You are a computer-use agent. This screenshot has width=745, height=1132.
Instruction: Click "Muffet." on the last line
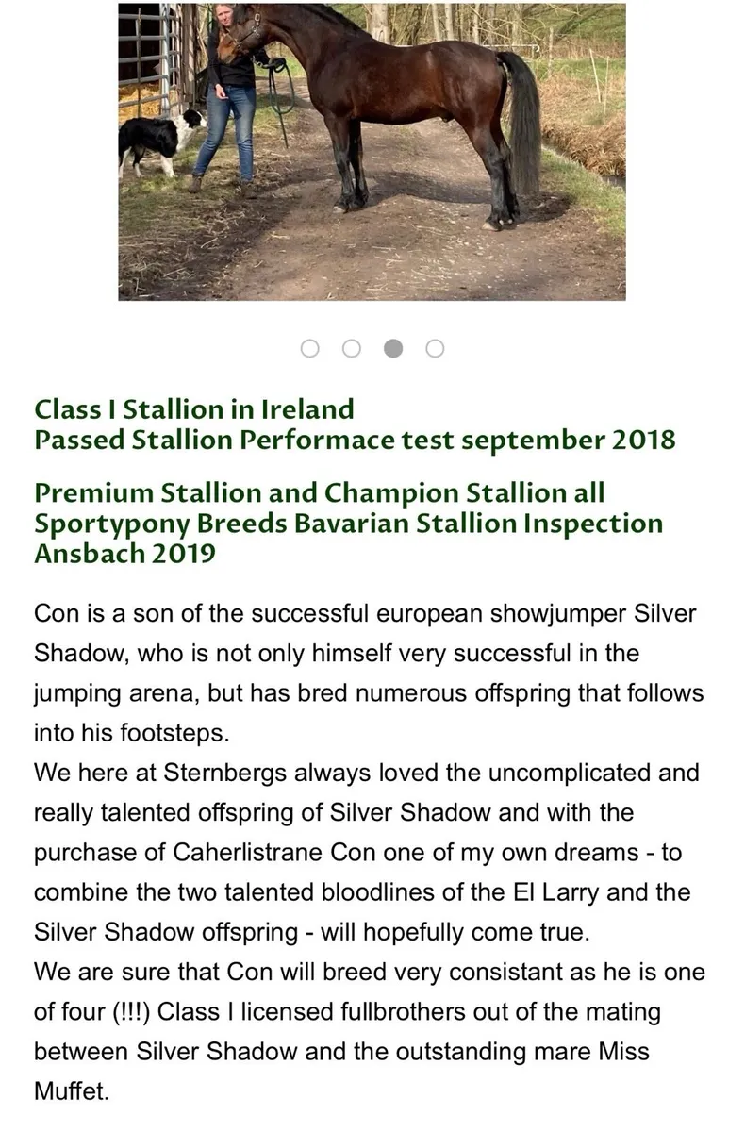(72, 1091)
